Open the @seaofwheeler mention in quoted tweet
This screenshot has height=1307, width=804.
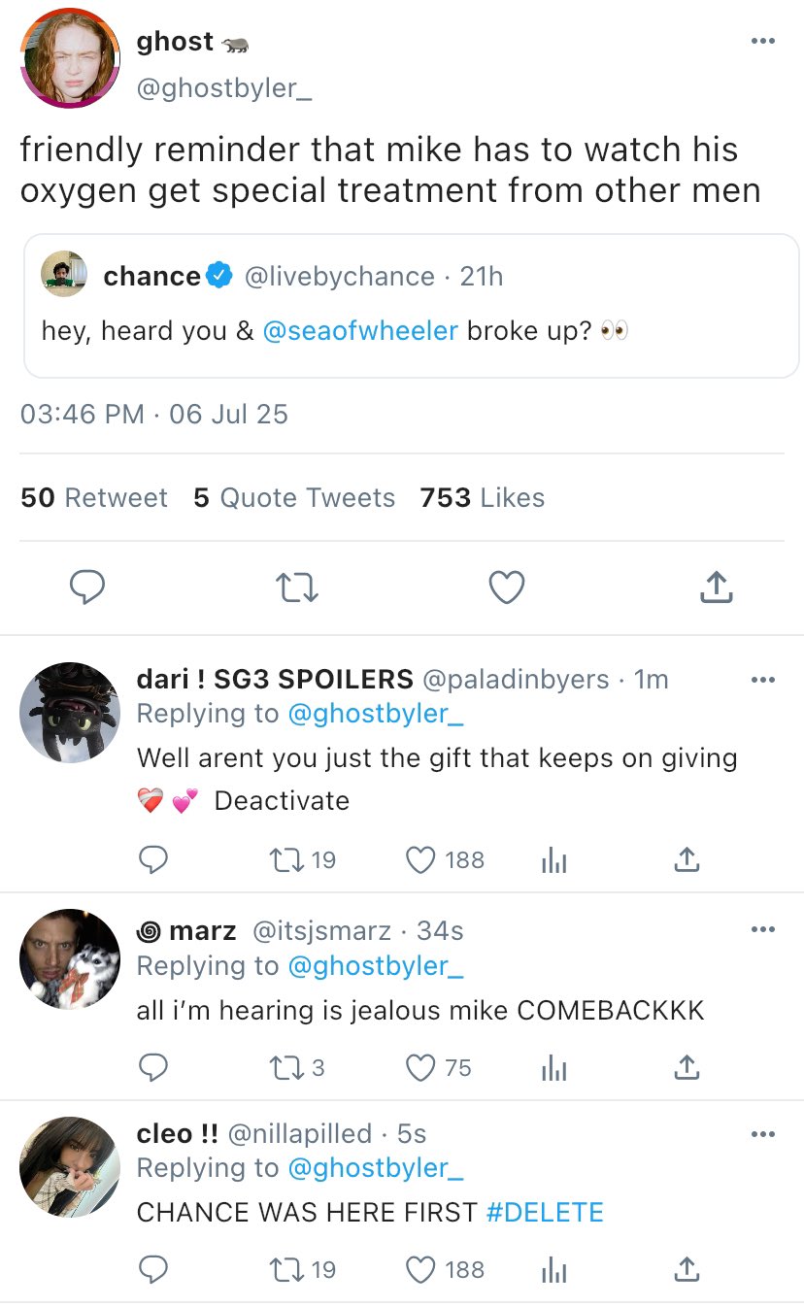pyautogui.click(x=360, y=330)
